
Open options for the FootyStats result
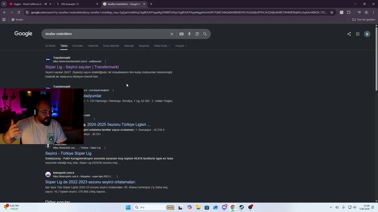105,148
